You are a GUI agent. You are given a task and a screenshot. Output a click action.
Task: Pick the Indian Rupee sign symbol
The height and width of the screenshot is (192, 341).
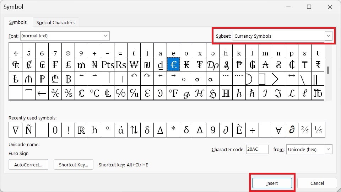[318, 64]
